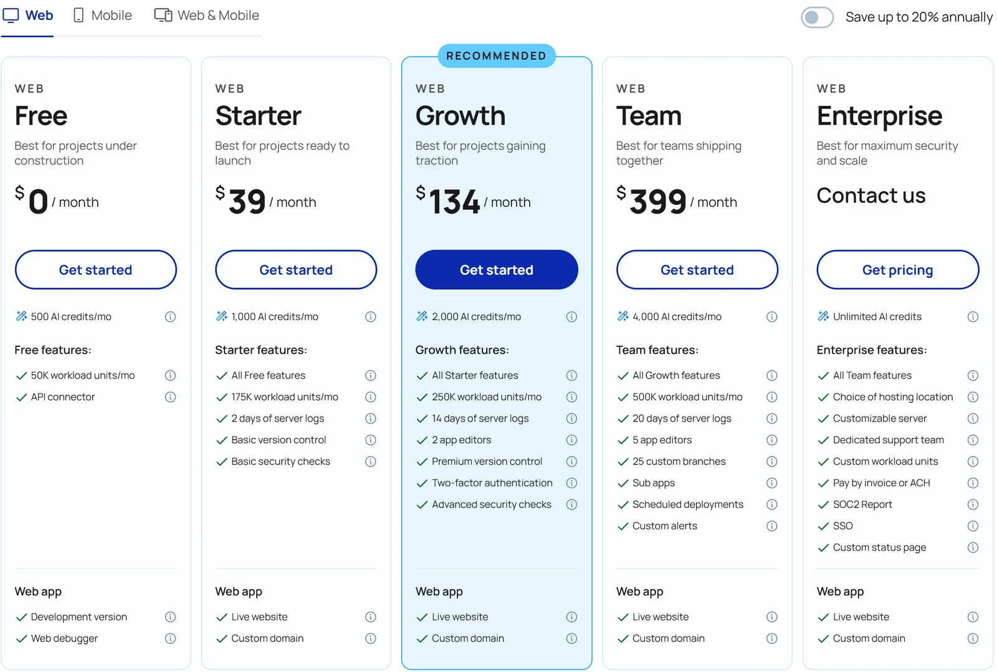This screenshot has height=672, width=997.
Task: Show info for All Growth features
Action: coord(772,376)
